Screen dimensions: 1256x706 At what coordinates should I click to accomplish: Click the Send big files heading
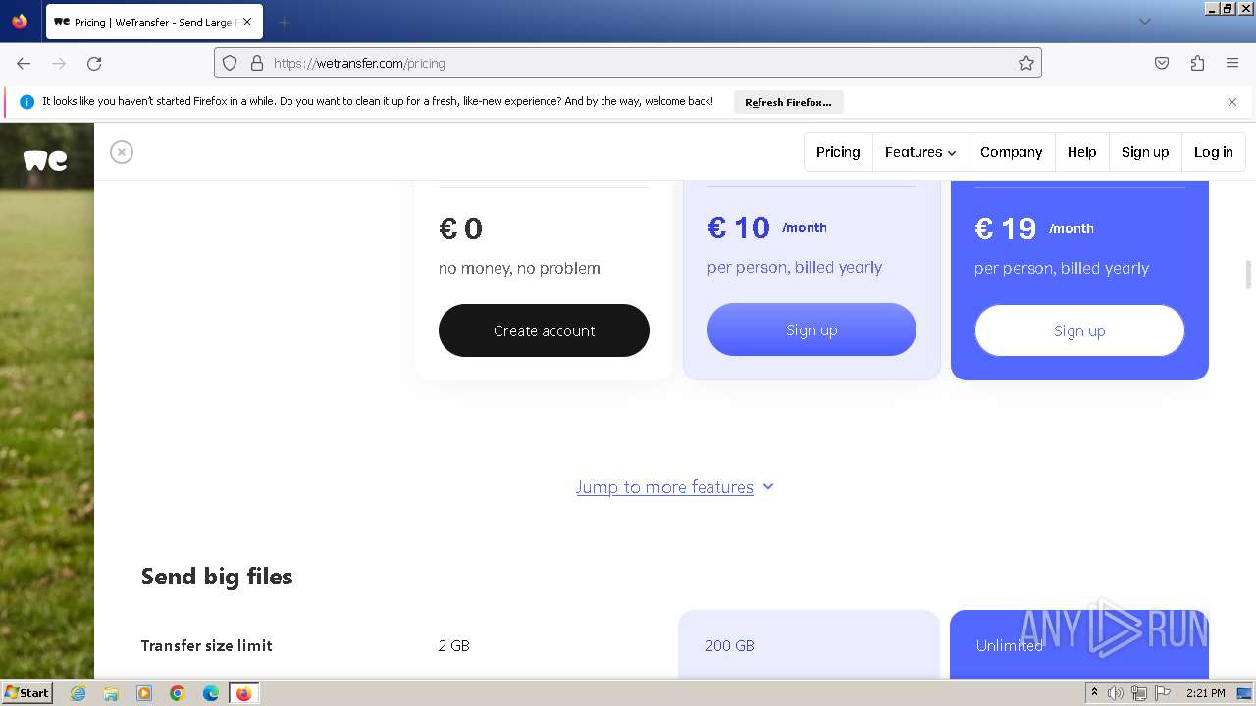(x=217, y=577)
